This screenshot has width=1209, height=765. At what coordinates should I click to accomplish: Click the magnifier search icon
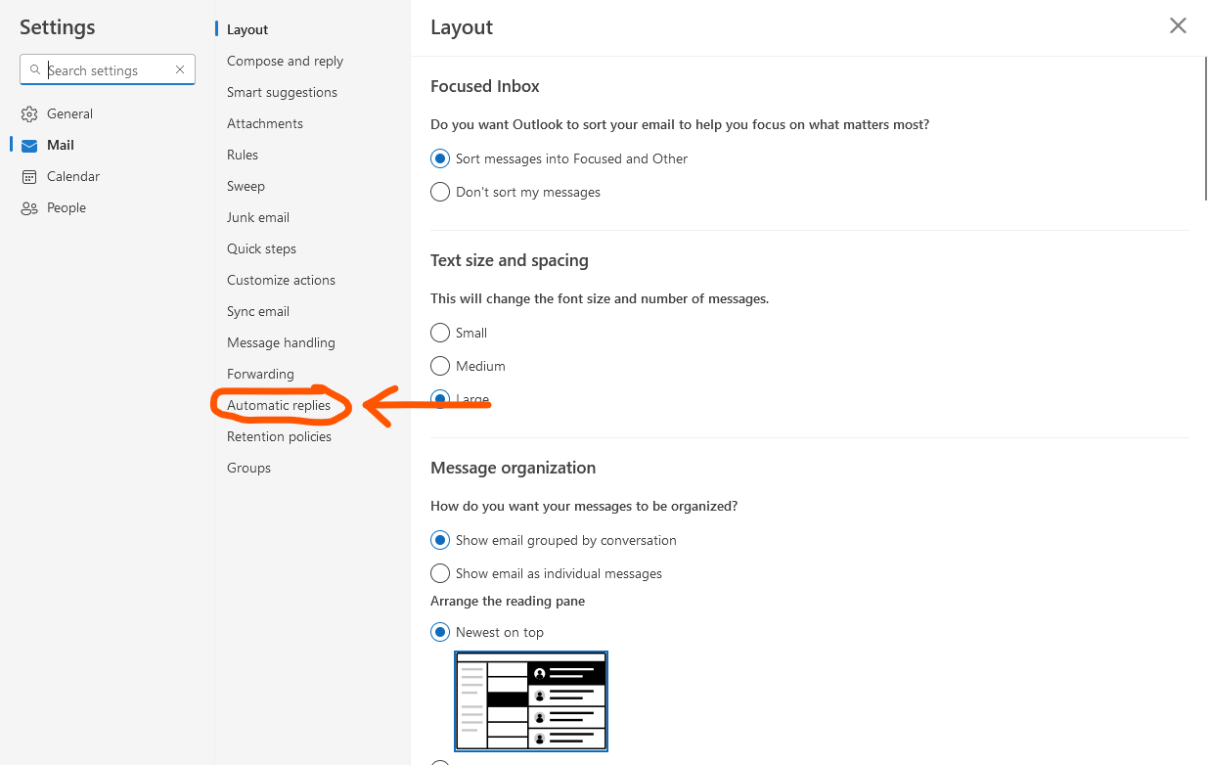click(35, 70)
